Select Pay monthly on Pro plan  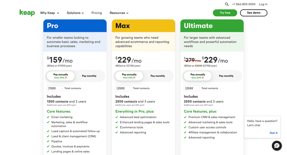tap(89, 76)
